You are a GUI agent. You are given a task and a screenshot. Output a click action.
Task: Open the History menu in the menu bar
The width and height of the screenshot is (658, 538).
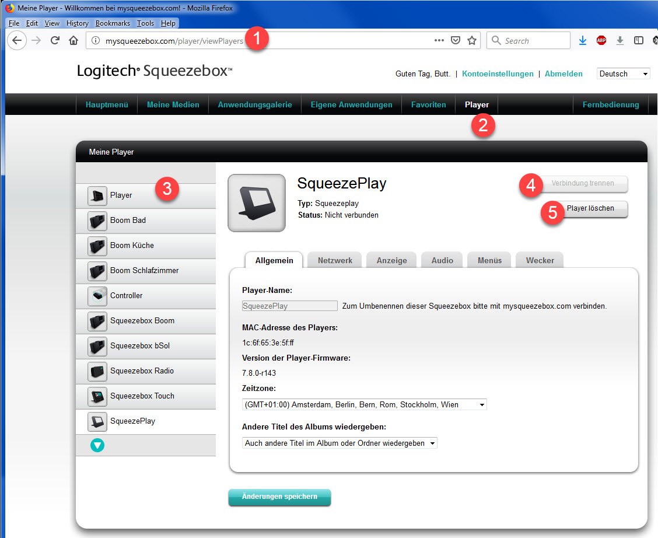click(77, 23)
